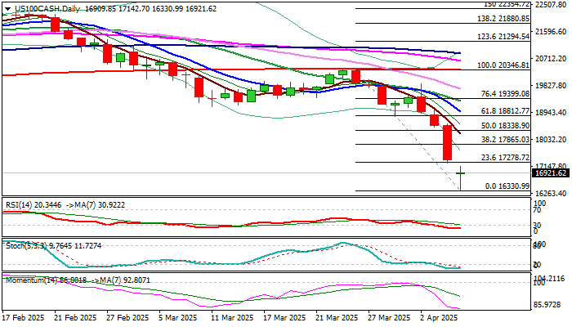This screenshot has width=572, height=327.
Task: Click the 17 Feb 2025 date on time axis
Action: (x=25, y=318)
